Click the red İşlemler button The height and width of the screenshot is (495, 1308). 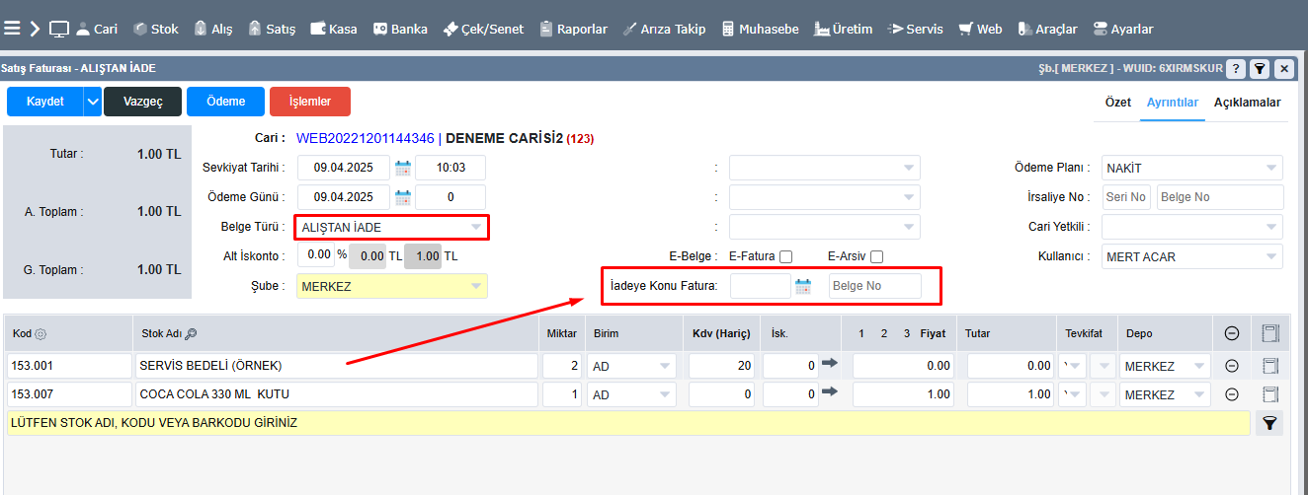[x=309, y=102]
